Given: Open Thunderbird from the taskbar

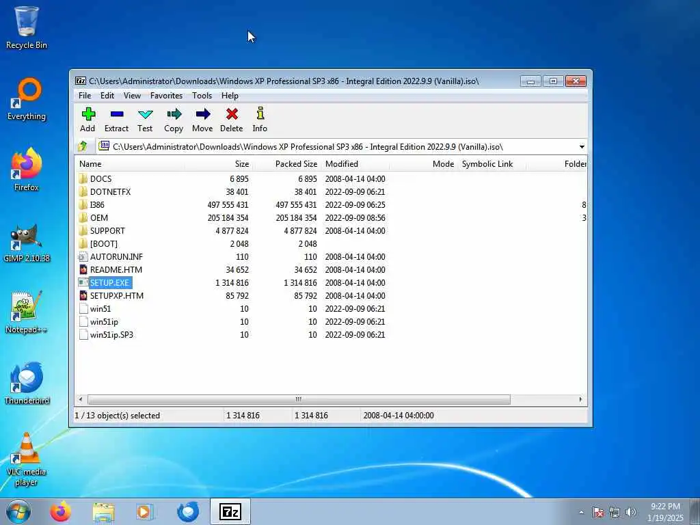Looking at the screenshot, I should (x=187, y=511).
